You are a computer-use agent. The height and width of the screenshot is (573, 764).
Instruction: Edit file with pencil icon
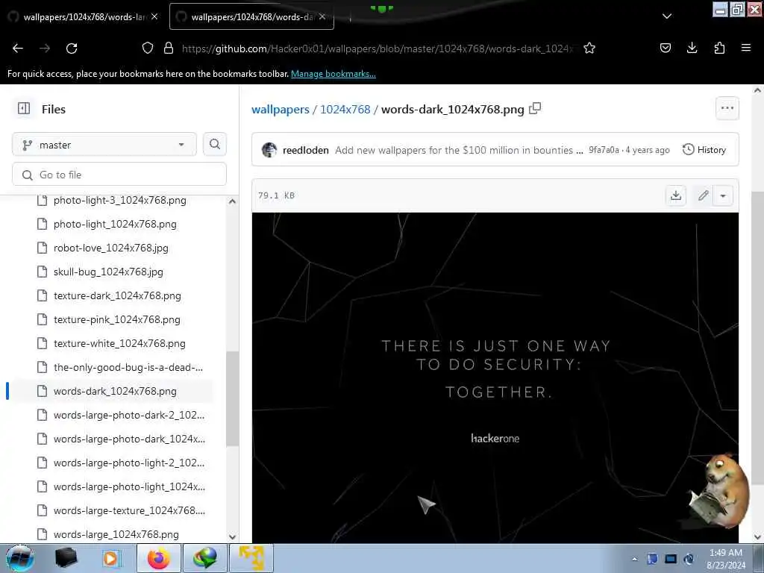[x=703, y=195]
